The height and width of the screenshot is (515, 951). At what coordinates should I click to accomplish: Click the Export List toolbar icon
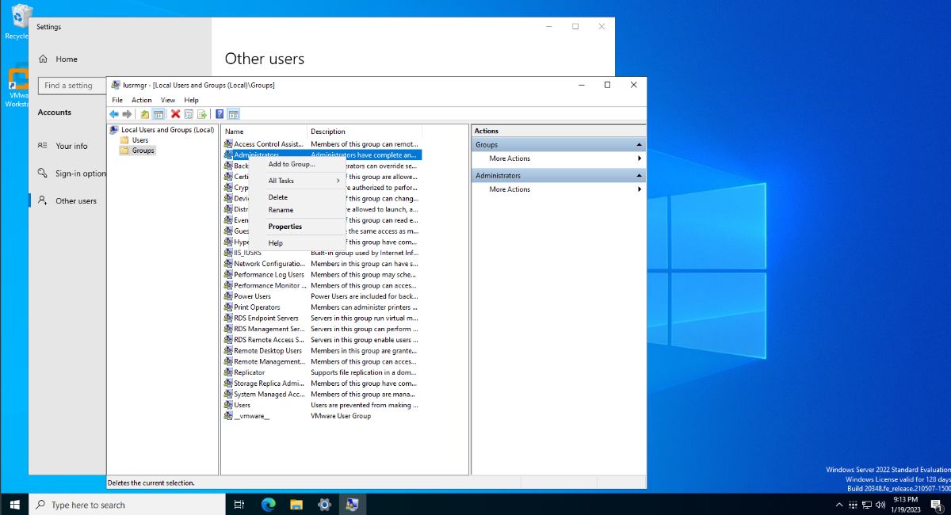click(x=204, y=115)
